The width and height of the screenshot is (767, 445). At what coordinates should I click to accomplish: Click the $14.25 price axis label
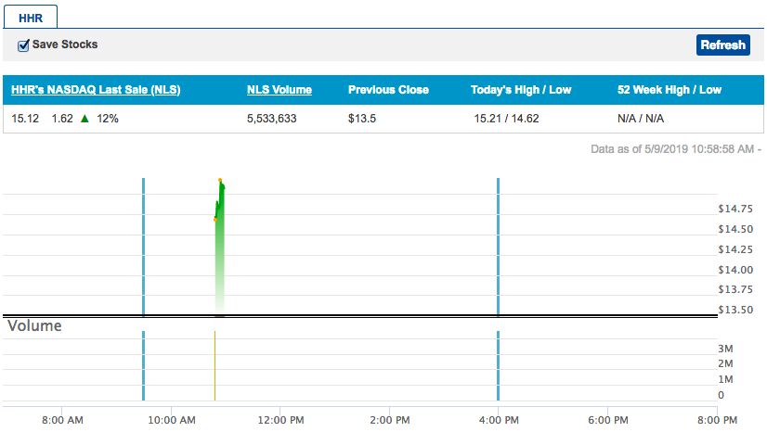735,249
